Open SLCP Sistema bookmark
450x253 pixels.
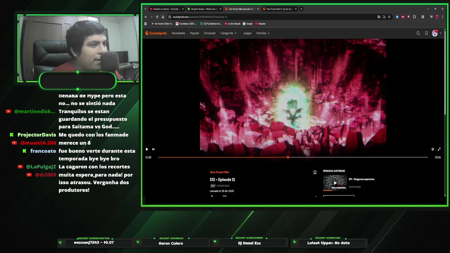[211, 24]
